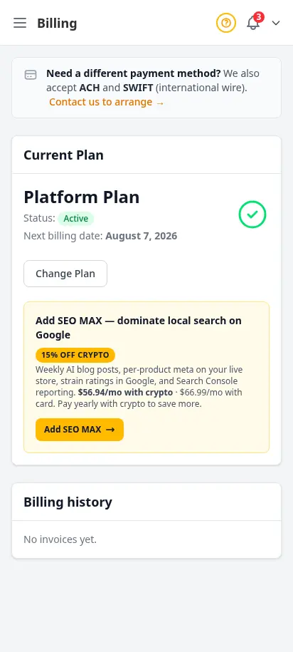Expand the account dropdown chevron
Screen dimensions: 293x652
[x=276, y=23]
